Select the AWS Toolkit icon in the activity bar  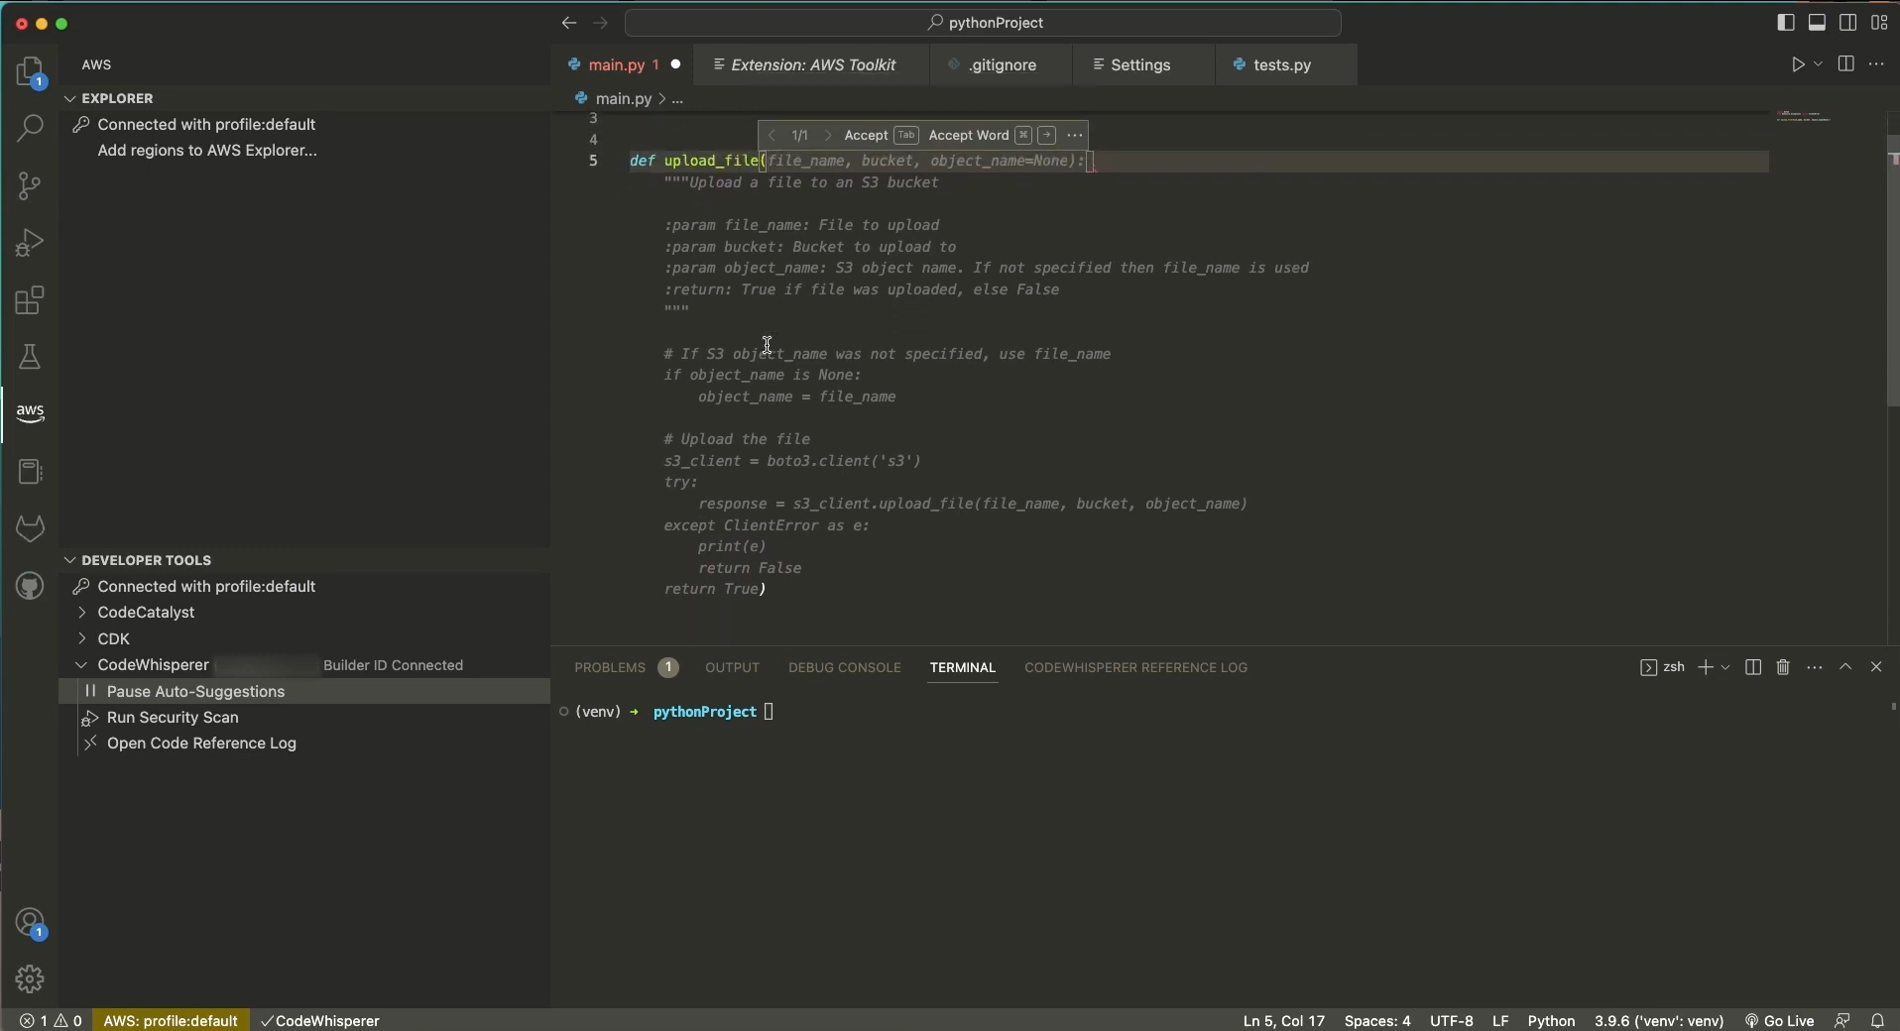point(31,413)
